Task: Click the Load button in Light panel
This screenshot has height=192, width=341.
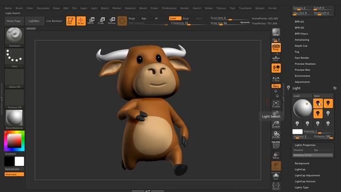Action: (302, 96)
